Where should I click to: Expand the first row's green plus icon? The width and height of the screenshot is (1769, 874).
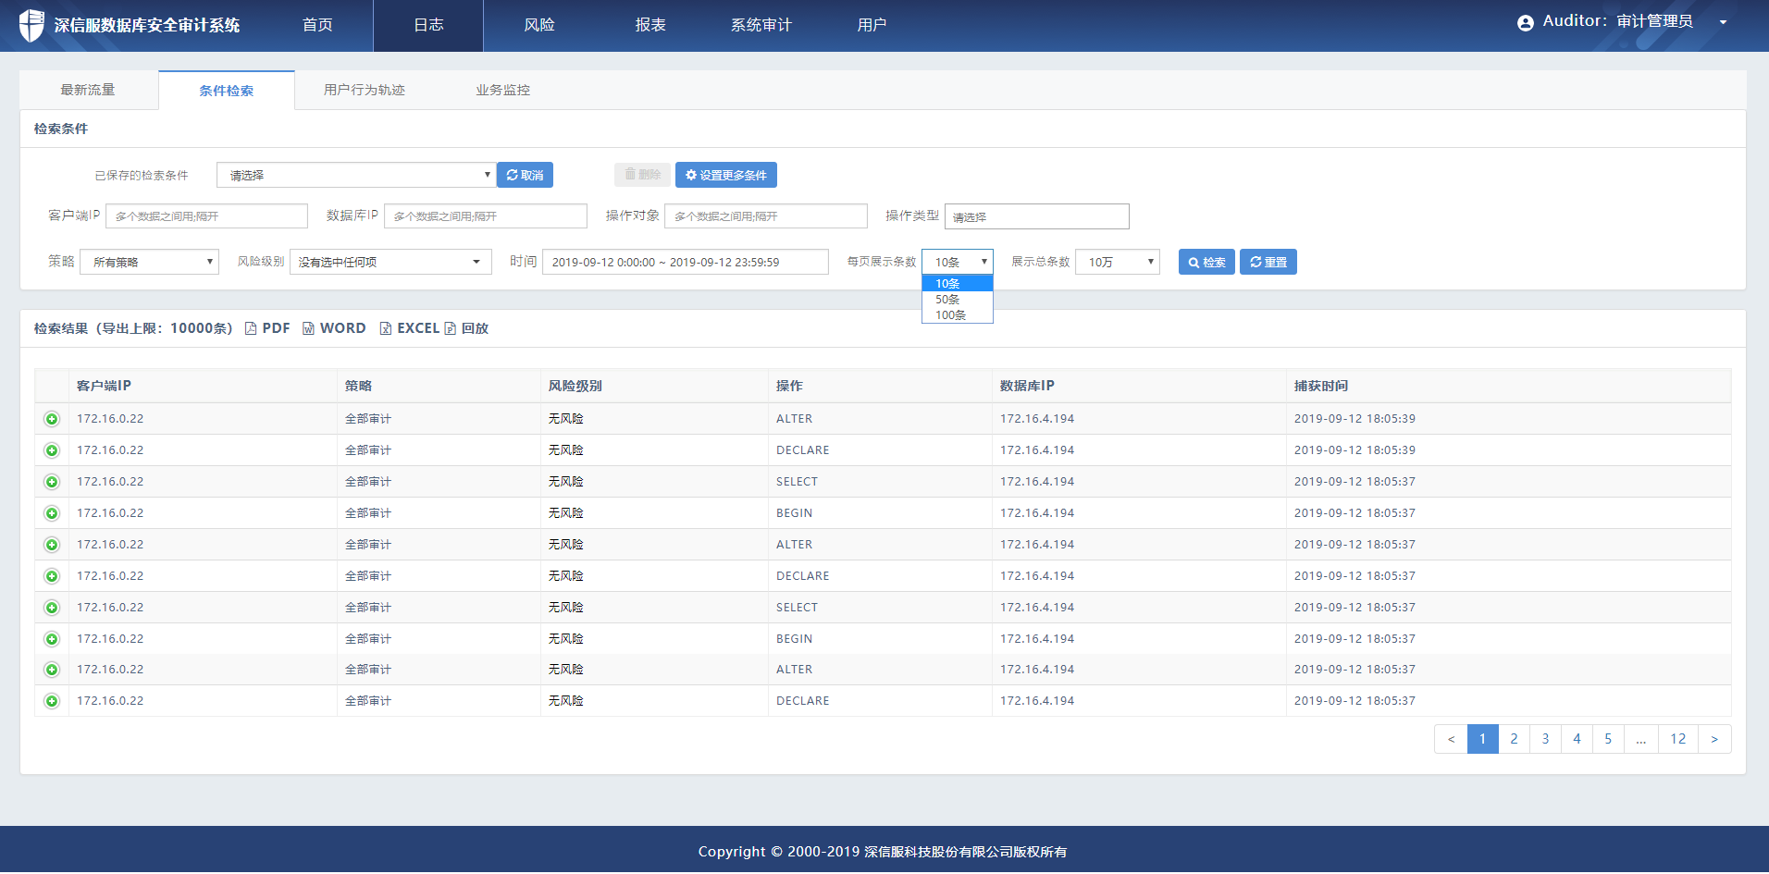(52, 420)
